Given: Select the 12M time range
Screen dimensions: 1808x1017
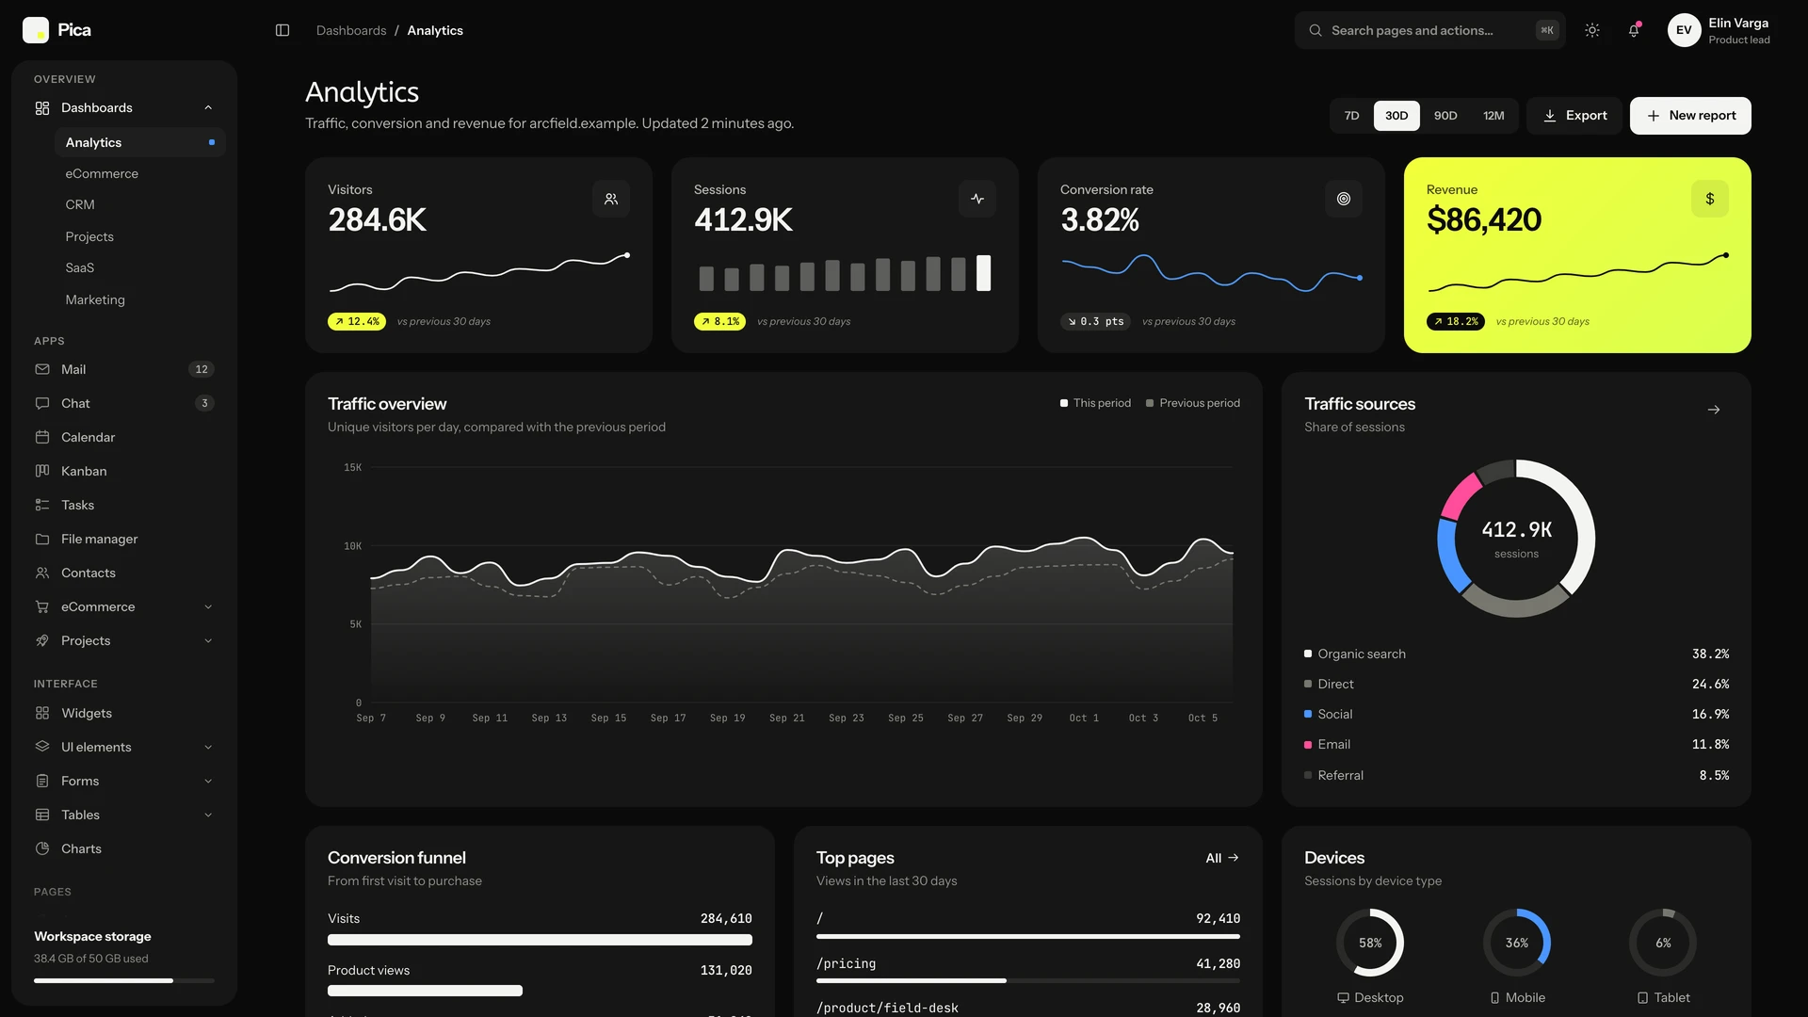Looking at the screenshot, I should pyautogui.click(x=1493, y=116).
